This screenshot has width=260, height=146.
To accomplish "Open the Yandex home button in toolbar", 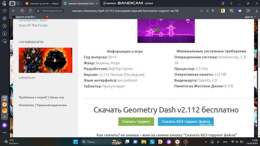I will click(22, 11).
